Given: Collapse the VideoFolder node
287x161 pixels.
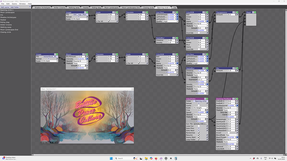Looking at the screenshot, I should (x=205, y=99).
